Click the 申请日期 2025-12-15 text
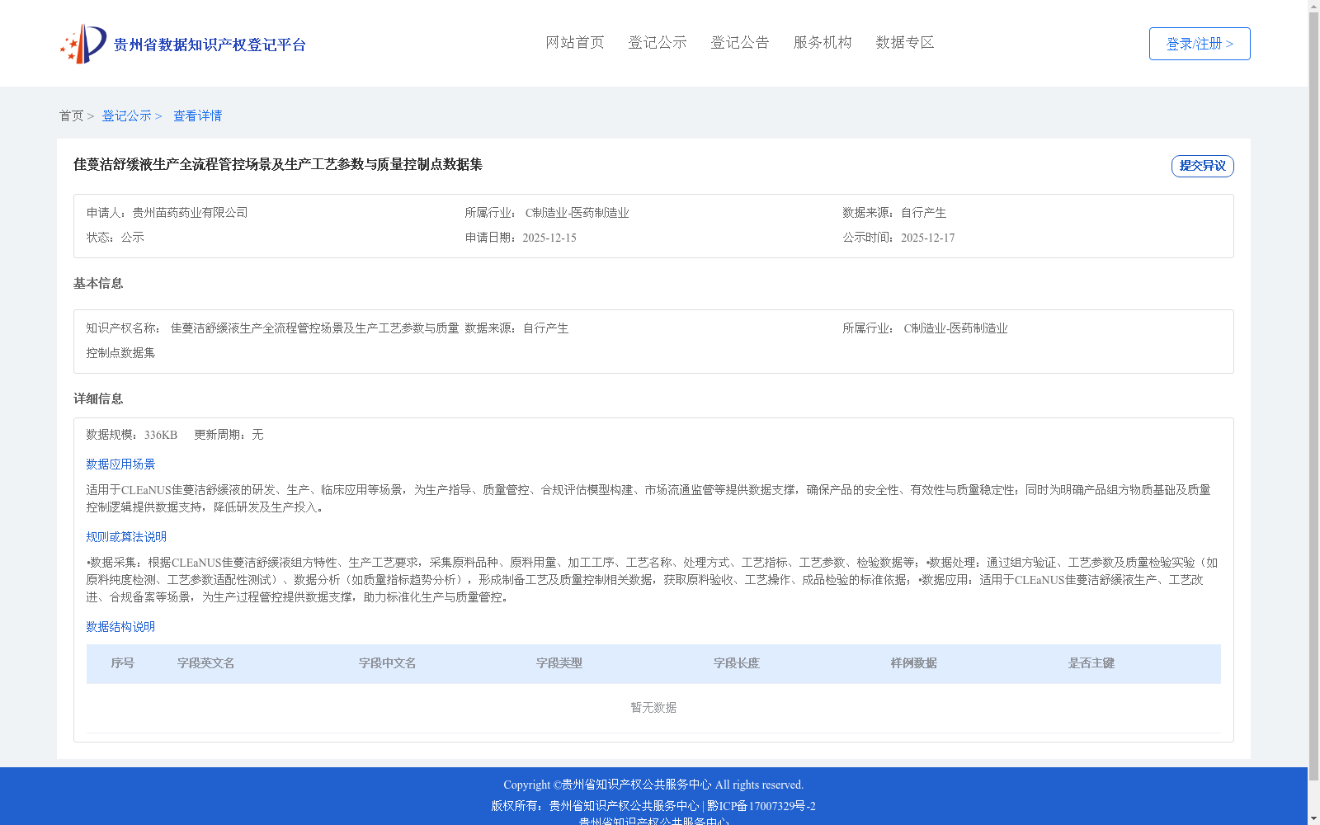Viewport: 1320px width, 825px height. [x=521, y=238]
